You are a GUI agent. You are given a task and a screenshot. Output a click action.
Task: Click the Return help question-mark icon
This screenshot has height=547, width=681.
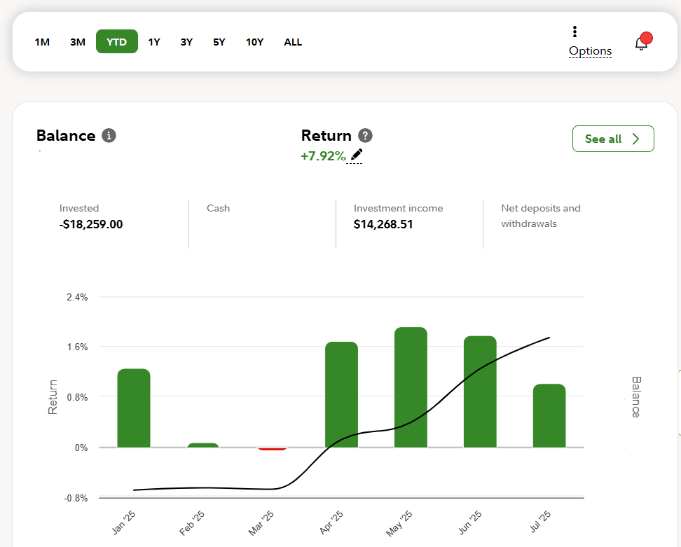pos(365,136)
